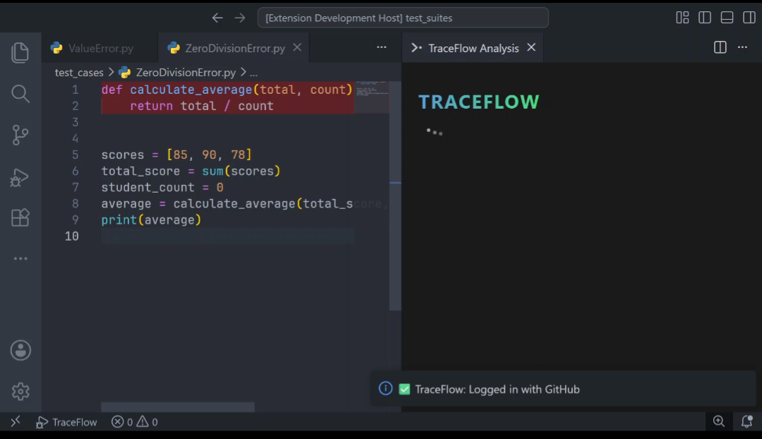Click 'TraceFlow: Logged in with GitHub' notification
The image size is (762, 439).
click(497, 390)
